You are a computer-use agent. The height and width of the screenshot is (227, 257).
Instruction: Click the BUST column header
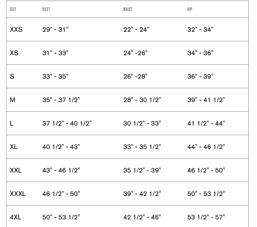coord(46,9)
